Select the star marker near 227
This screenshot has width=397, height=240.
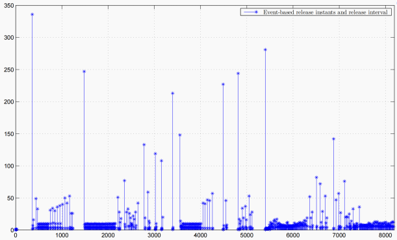[x=223, y=85]
